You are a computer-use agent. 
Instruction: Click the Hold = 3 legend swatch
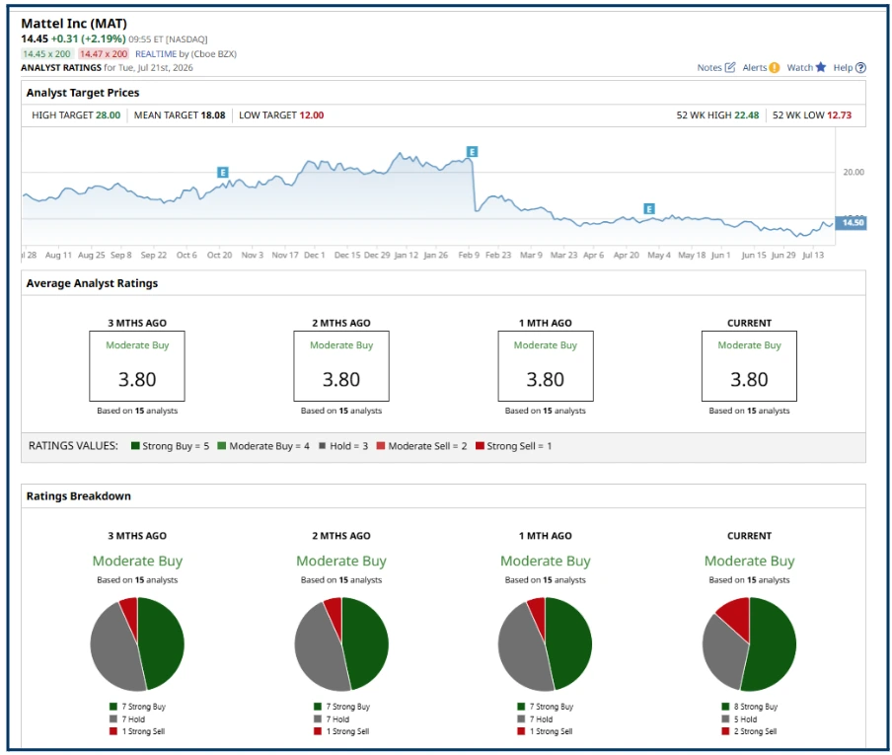pos(323,445)
